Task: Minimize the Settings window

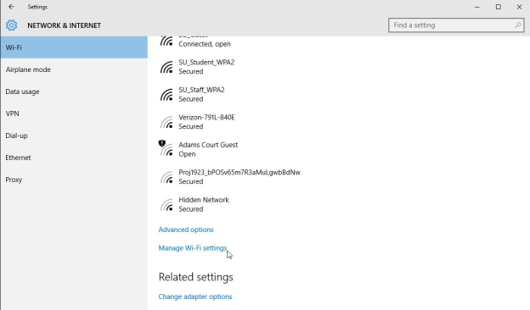Action: pyautogui.click(x=477, y=7)
